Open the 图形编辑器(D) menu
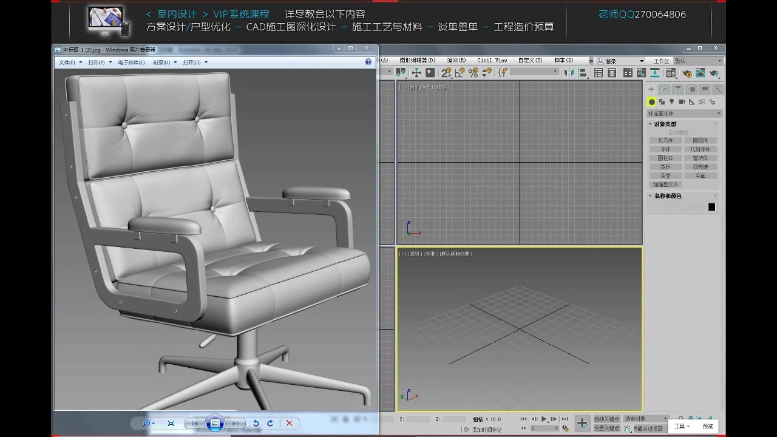777x437 pixels. coord(418,61)
